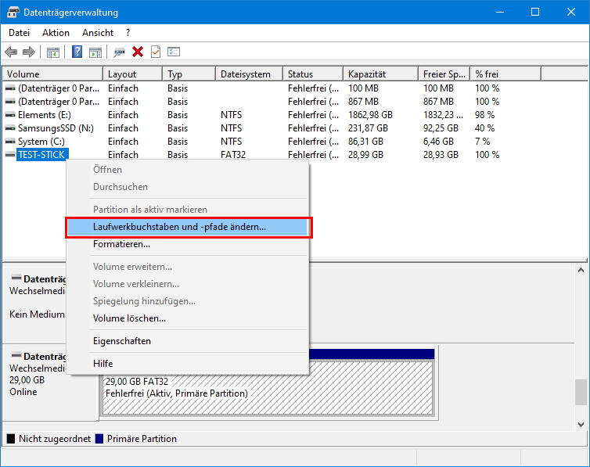This screenshot has width=590, height=467.
Task: Select Hilfe in the context menu
Action: coord(188,364)
